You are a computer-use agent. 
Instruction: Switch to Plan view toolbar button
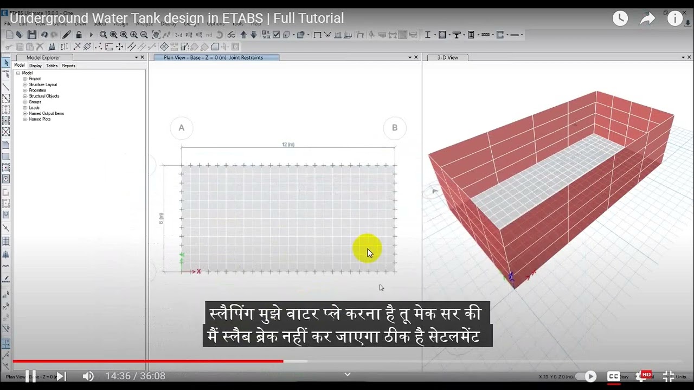189,35
